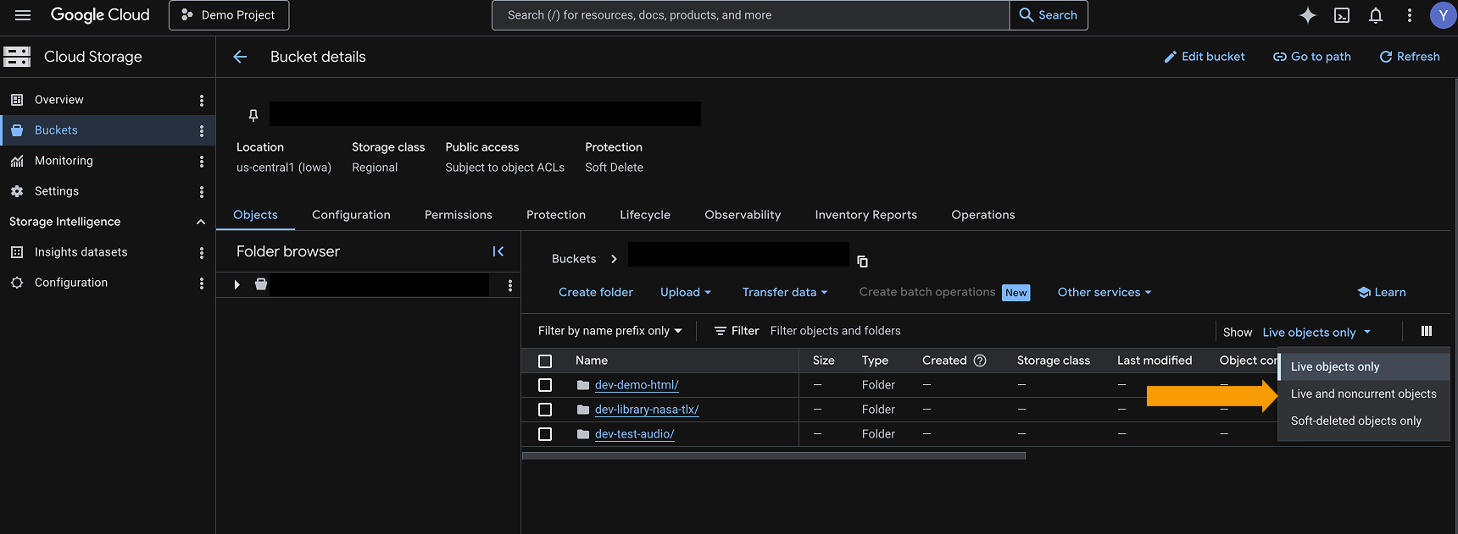
Task: Open the dev-test-audio/ folder link
Action: tap(635, 434)
